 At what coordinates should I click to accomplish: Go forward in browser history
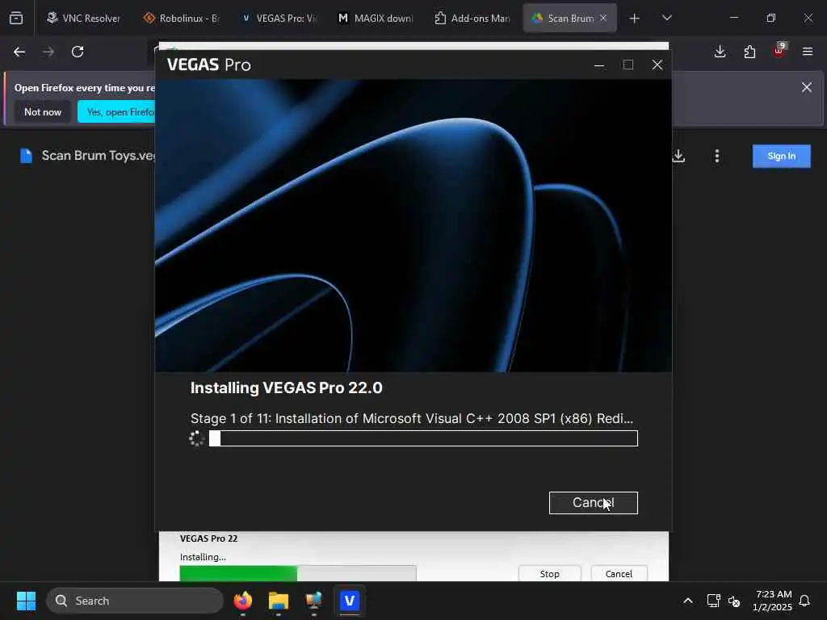pyautogui.click(x=48, y=52)
